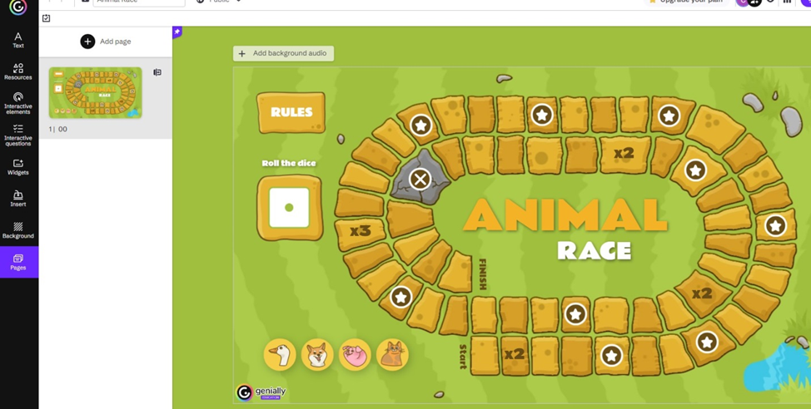
Task: Select the pink pig player token
Action: tap(355, 355)
